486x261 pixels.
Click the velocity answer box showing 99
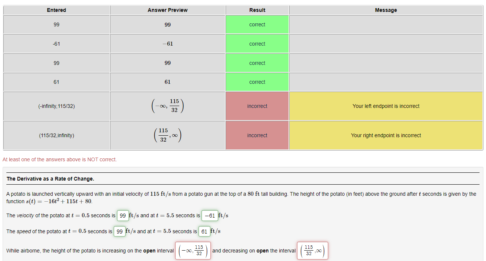point(123,215)
